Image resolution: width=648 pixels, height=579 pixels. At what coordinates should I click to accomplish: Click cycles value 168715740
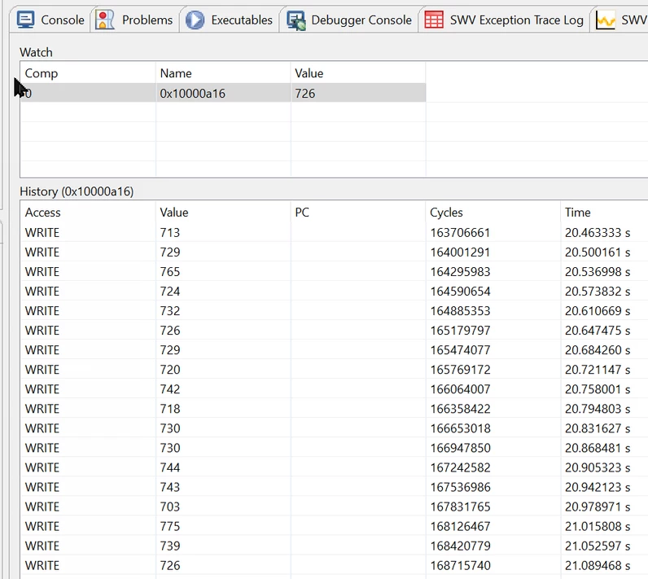(460, 565)
